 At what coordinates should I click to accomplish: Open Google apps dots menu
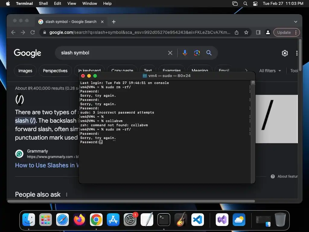point(297,53)
